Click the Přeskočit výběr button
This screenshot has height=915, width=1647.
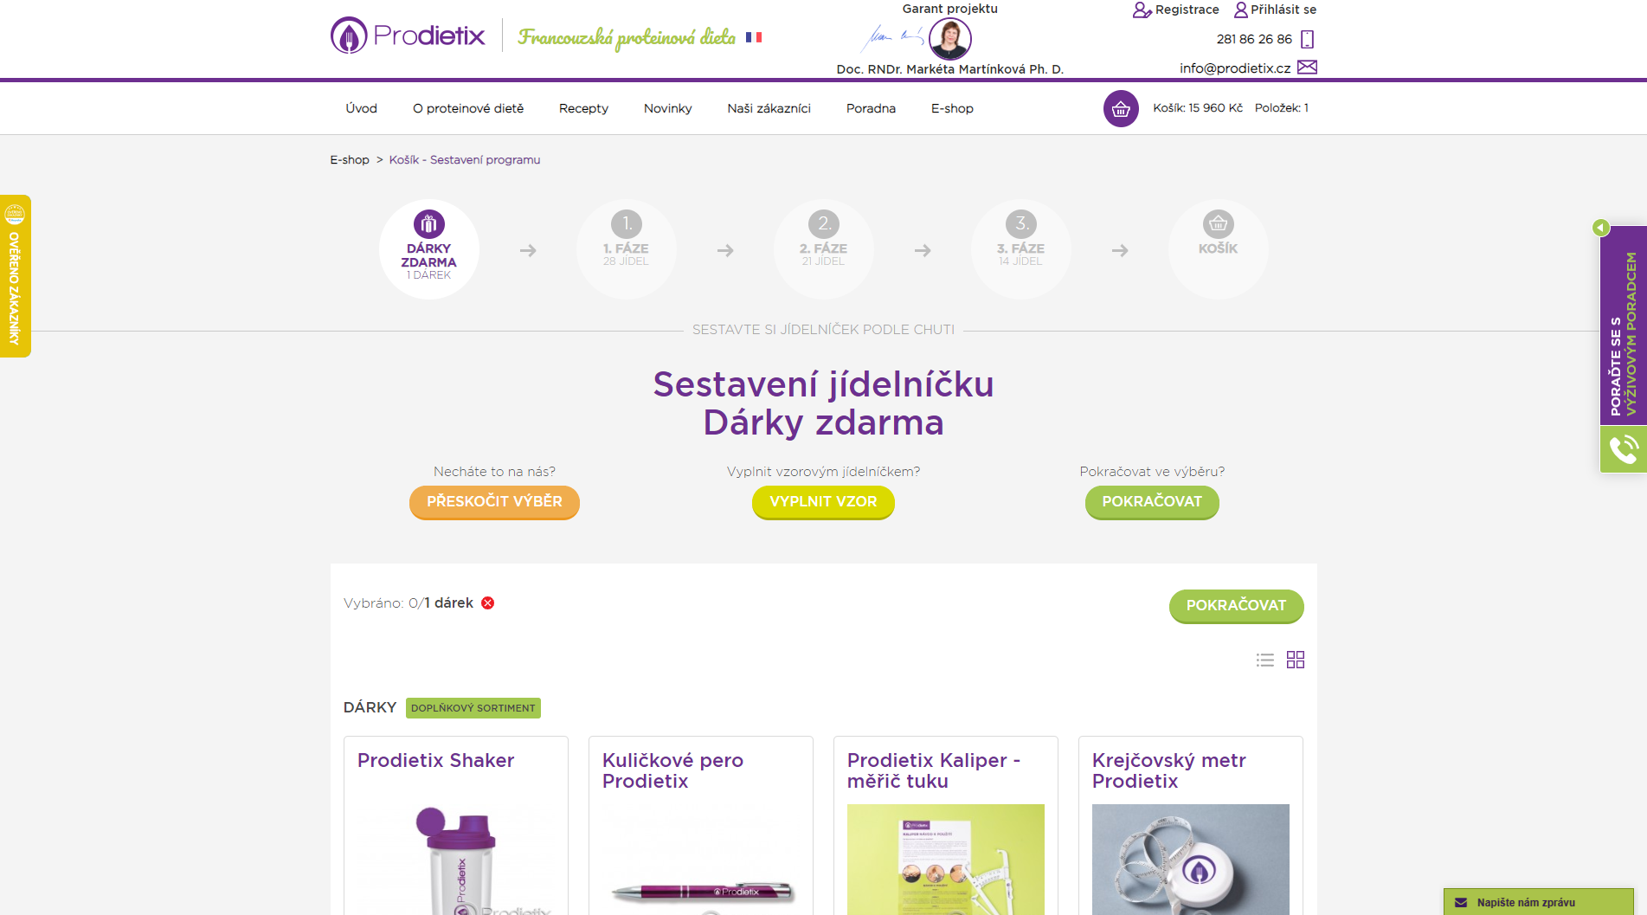(494, 502)
